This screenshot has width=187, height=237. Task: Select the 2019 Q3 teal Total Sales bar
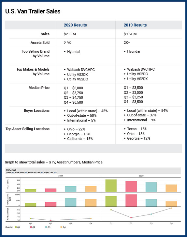point(71,189)
